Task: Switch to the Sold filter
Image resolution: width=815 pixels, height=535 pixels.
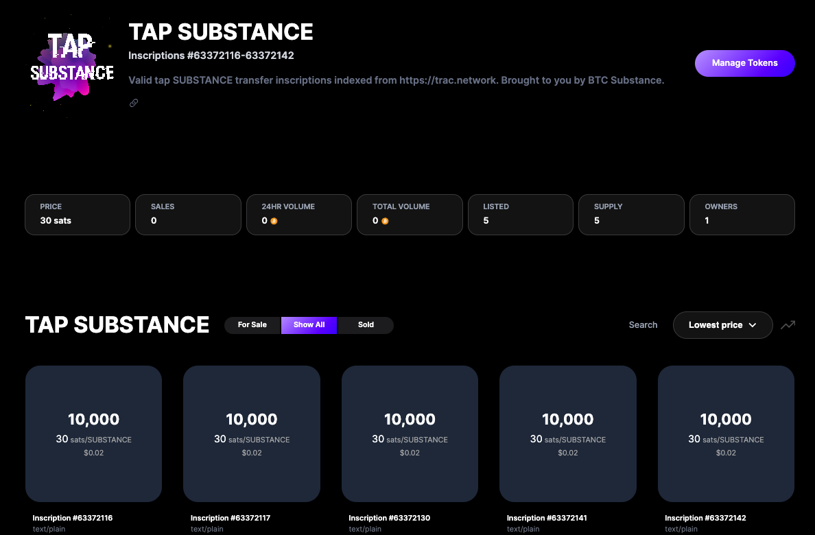Action: [x=366, y=325]
